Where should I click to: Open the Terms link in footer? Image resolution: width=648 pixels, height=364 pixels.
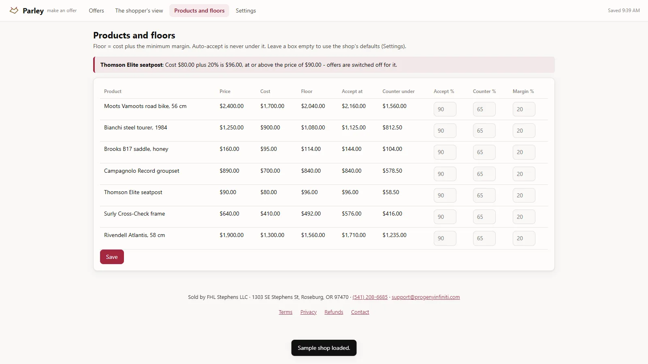[x=286, y=312]
